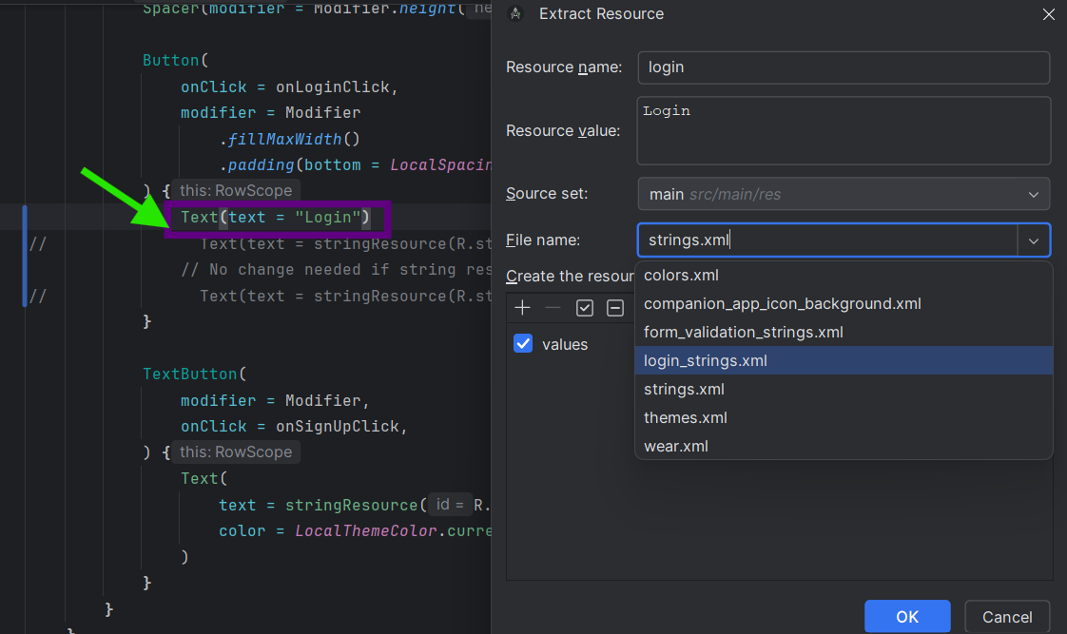Click the Source set label
1067x634 pixels.
547,194
